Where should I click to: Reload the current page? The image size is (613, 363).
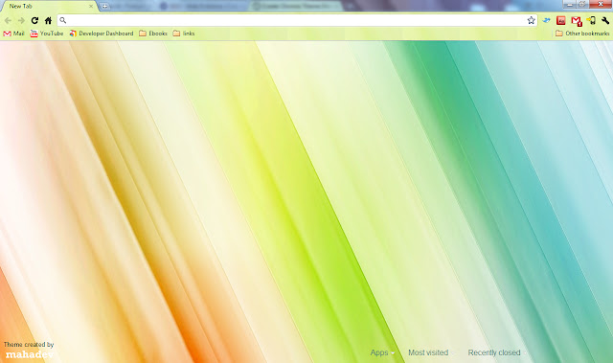34,20
